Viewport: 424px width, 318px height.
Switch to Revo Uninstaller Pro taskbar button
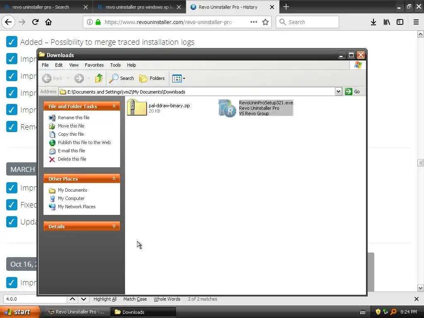pos(76,312)
